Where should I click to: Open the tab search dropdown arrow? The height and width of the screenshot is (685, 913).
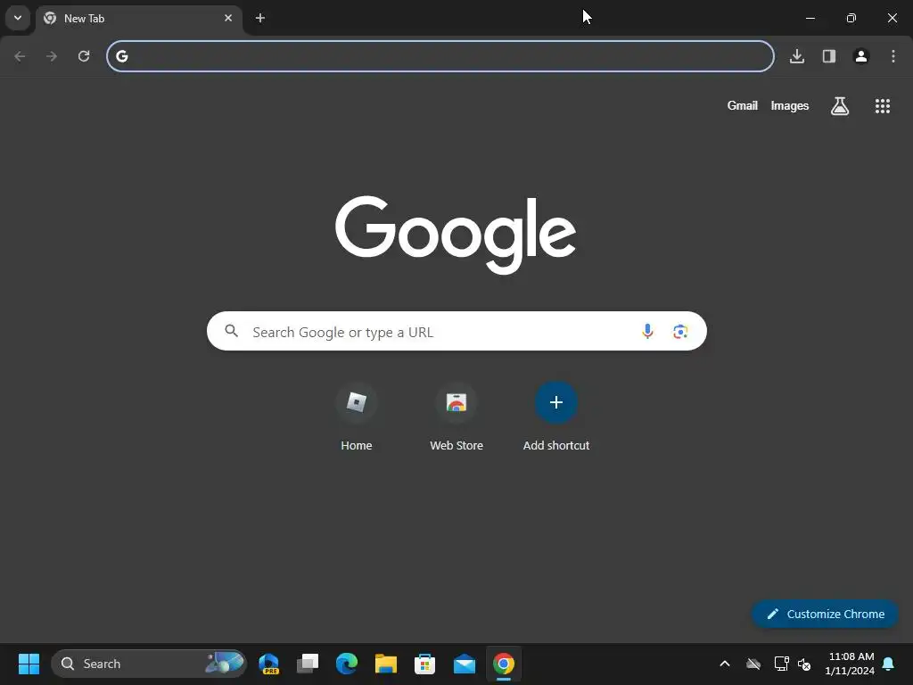[x=18, y=18]
